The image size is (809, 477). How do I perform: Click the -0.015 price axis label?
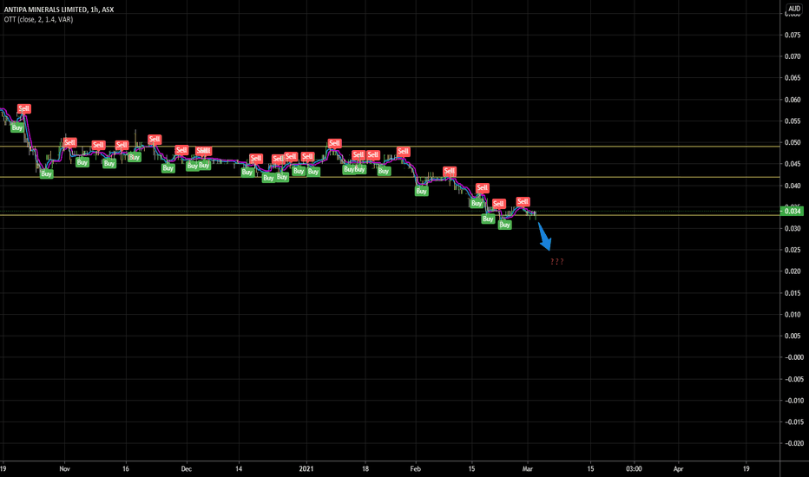[x=793, y=421]
